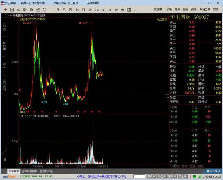Open the 页面 menu

194,9
